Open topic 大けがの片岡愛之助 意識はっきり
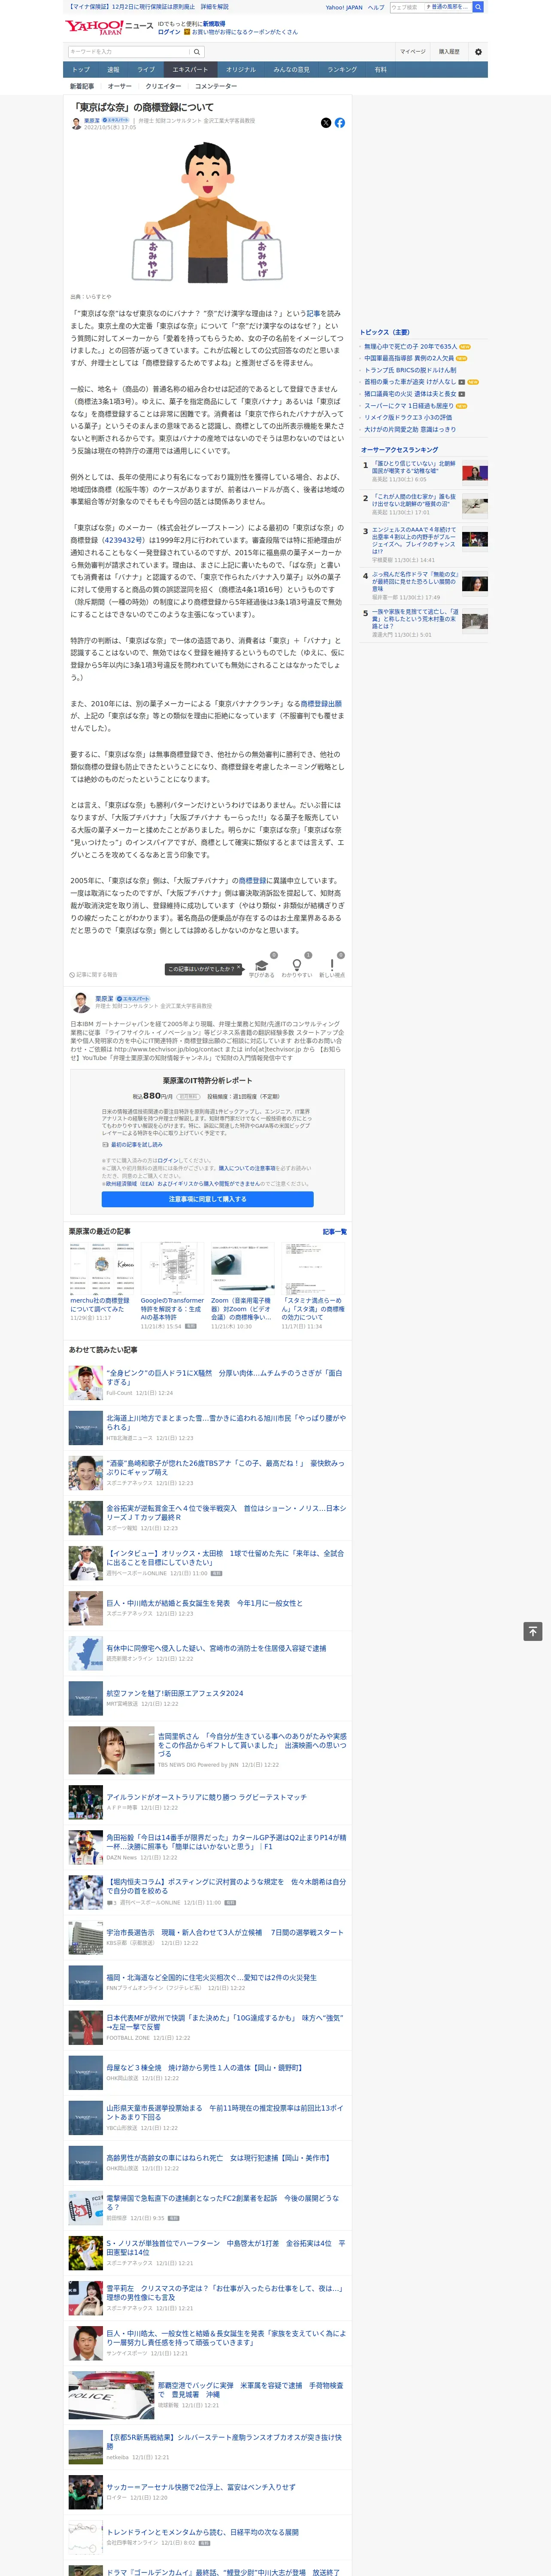This screenshot has width=551, height=2576. pos(410,430)
